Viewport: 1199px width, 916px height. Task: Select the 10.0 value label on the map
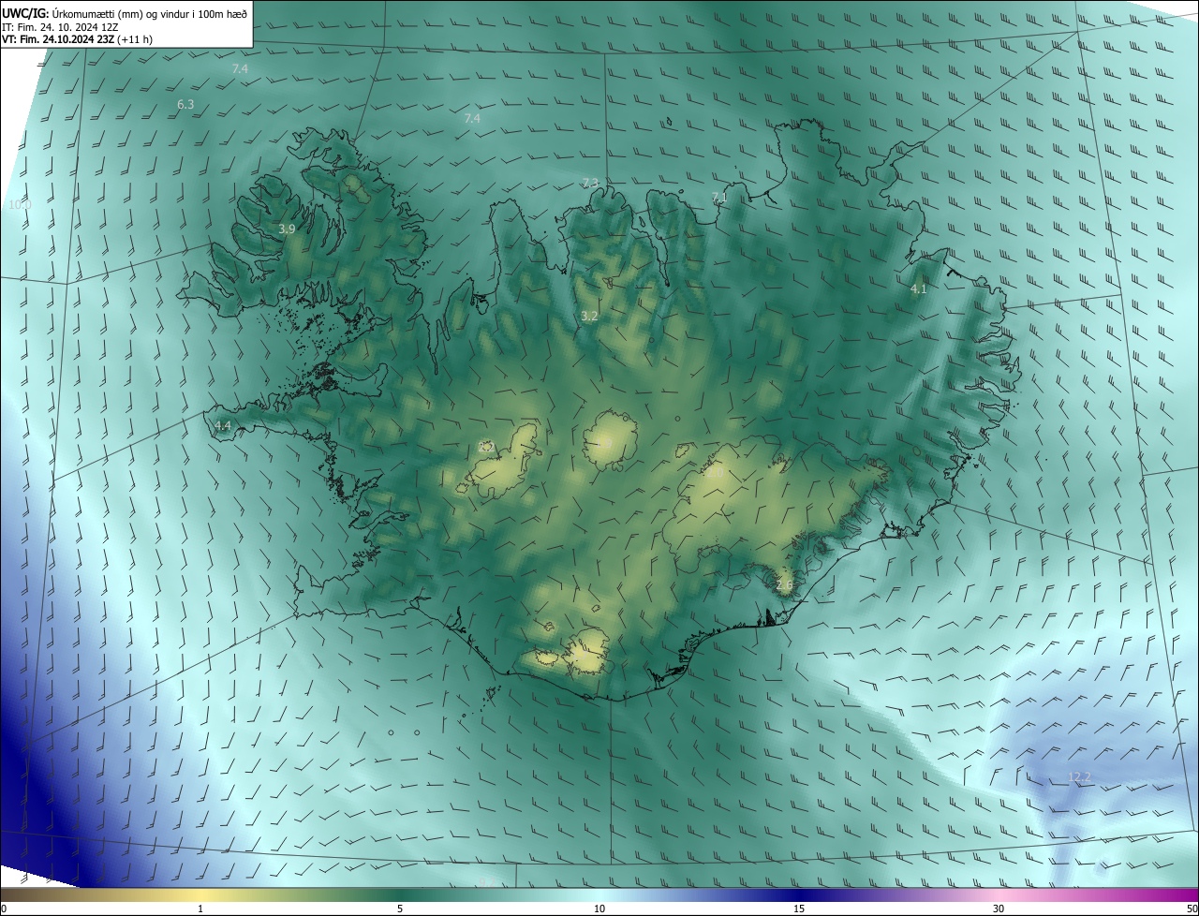20,204
